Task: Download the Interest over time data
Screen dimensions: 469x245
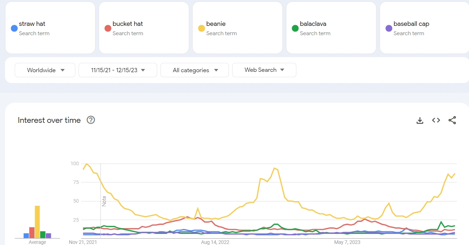Action: pos(420,120)
